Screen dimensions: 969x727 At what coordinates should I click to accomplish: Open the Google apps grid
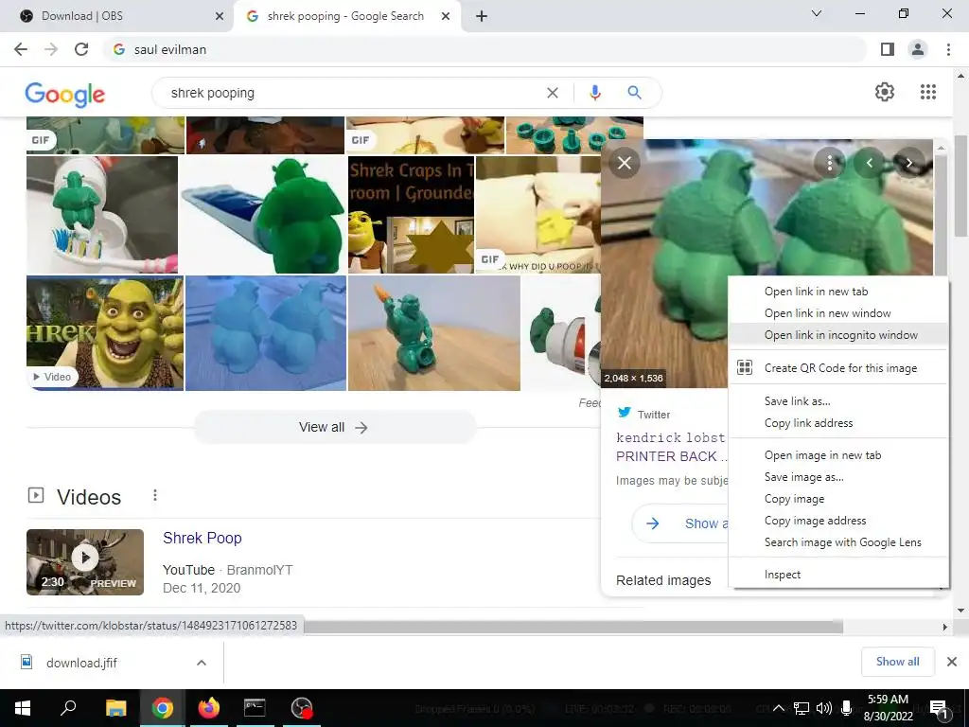[927, 92]
